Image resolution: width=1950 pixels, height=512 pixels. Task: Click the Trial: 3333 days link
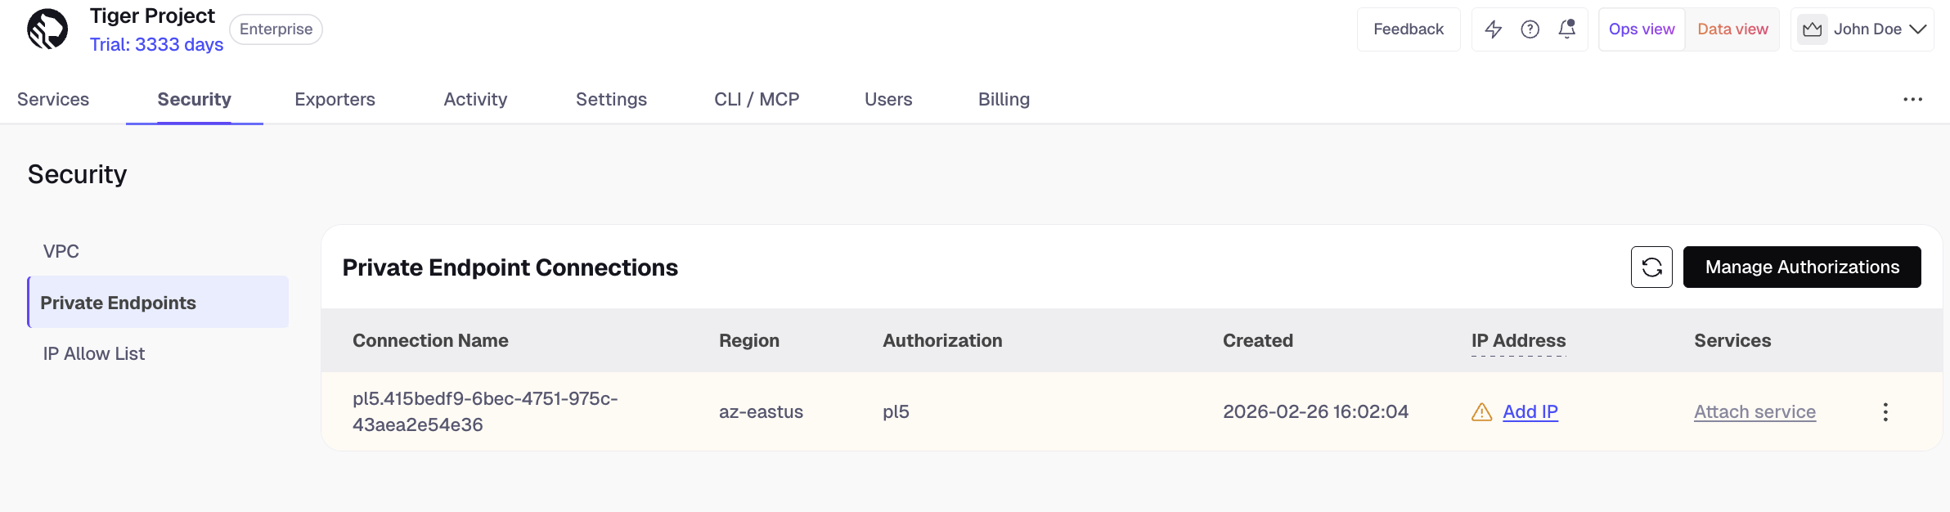(x=156, y=44)
